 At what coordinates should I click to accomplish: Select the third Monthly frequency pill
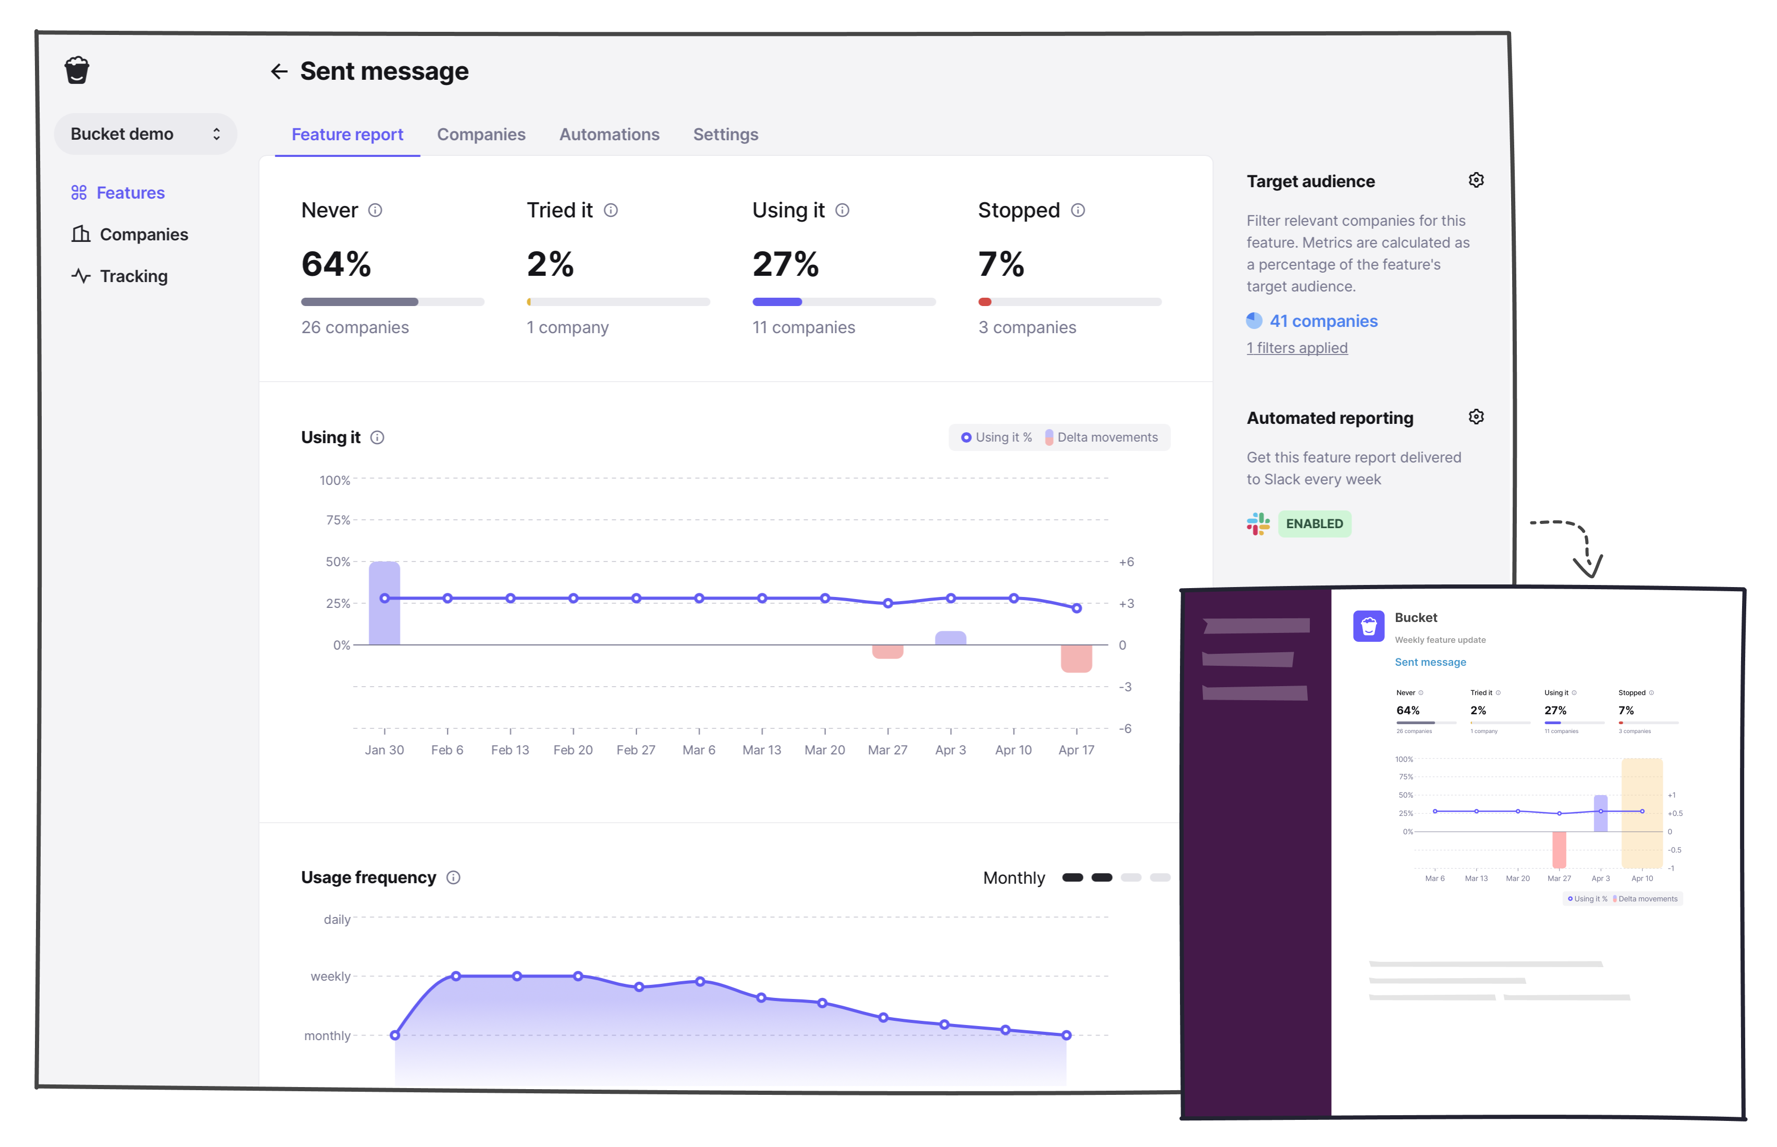click(1131, 878)
